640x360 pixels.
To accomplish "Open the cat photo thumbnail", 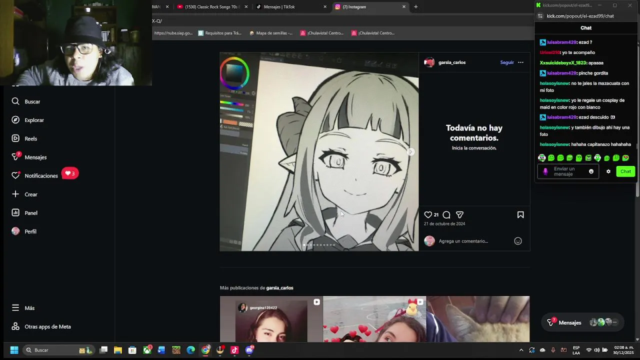I will (x=478, y=319).
